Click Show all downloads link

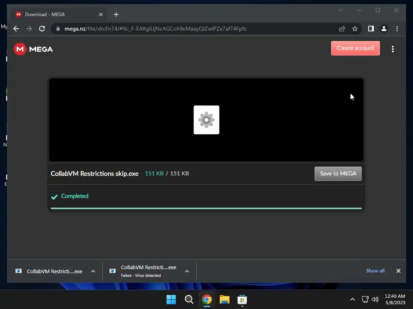(x=375, y=271)
